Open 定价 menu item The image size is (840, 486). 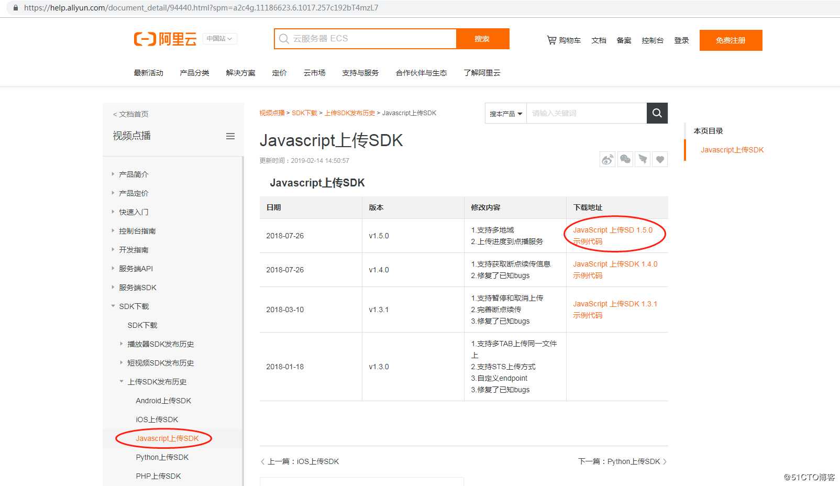click(x=279, y=73)
